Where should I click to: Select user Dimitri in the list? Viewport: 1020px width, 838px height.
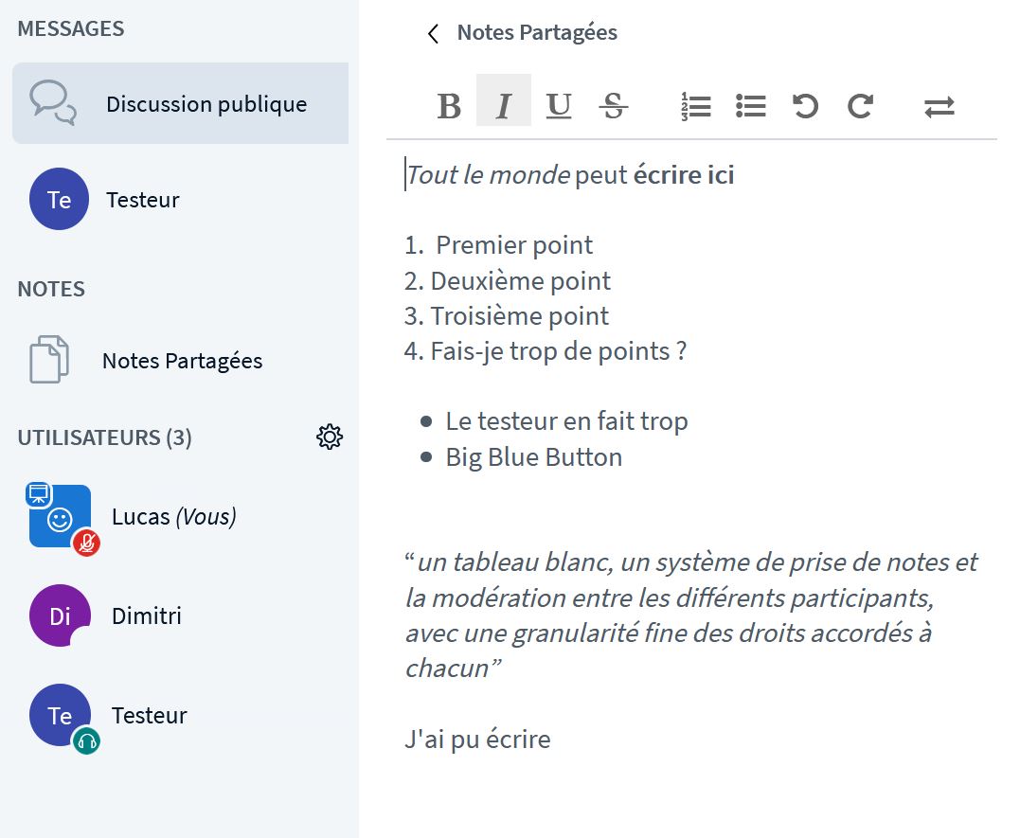tap(146, 615)
